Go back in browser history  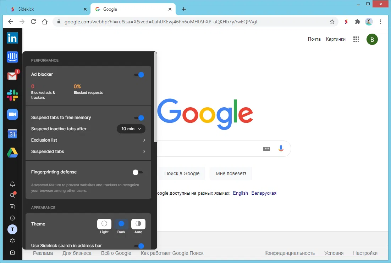click(11, 22)
